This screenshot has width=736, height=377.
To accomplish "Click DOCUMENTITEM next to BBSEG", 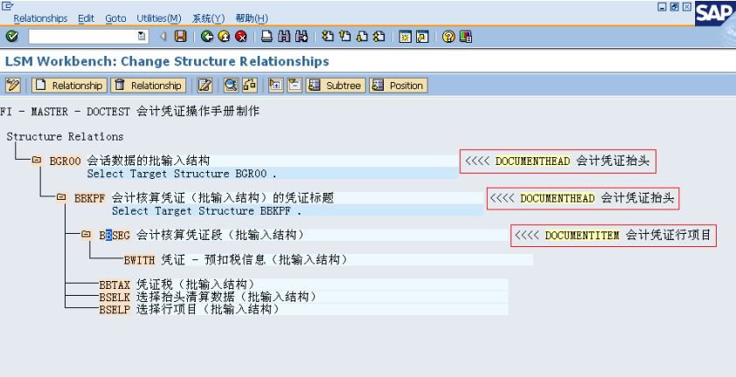I will pos(582,236).
